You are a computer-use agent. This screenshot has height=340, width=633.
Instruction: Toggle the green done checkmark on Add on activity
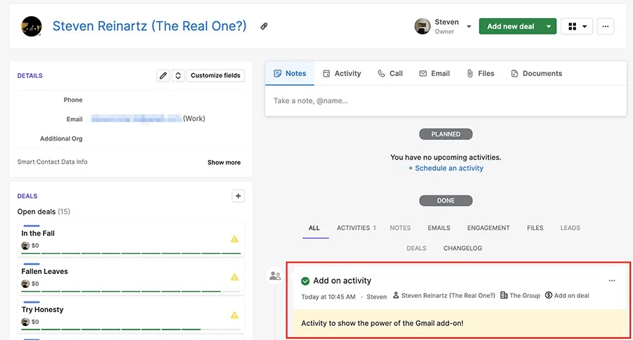(x=305, y=281)
